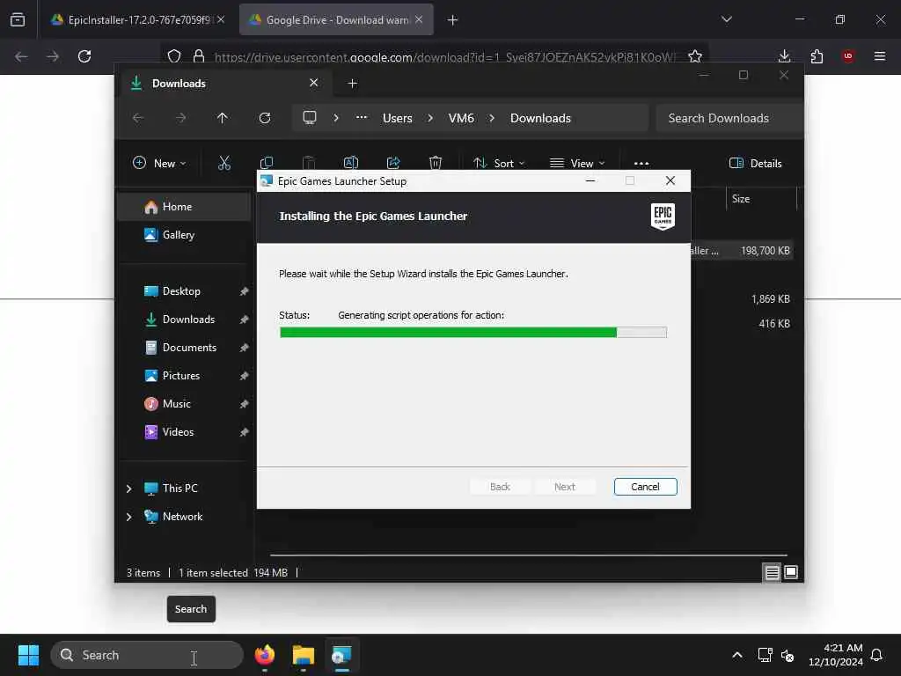Screen dimensions: 901x676
Task: Click the Cut scissors icon in Explorer toolbar
Action: coord(224,163)
